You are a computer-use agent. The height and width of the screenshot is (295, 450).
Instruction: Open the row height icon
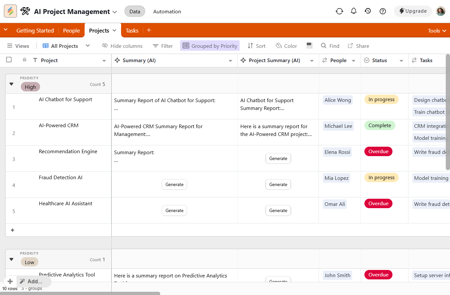(309, 46)
